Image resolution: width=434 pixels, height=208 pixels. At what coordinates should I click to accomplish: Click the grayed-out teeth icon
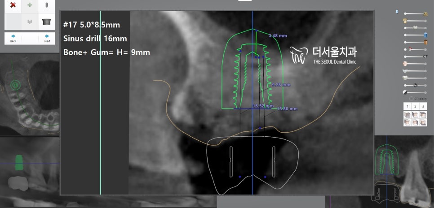30,21
